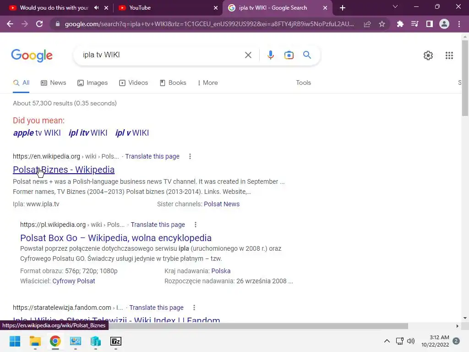This screenshot has width=469, height=352.
Task: Open Chrome extensions puzzle icon
Action: pos(400,24)
